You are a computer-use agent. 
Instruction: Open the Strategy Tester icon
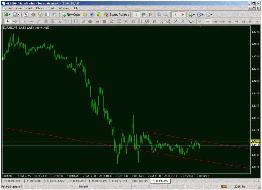coord(54,15)
